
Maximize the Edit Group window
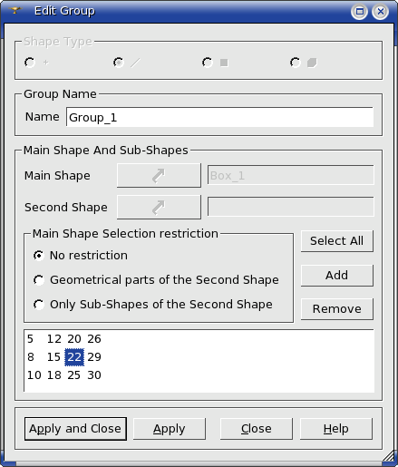tap(359, 12)
